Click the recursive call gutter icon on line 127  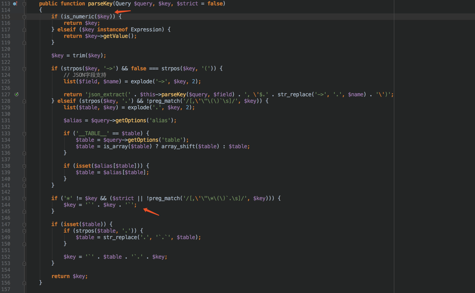(16, 94)
